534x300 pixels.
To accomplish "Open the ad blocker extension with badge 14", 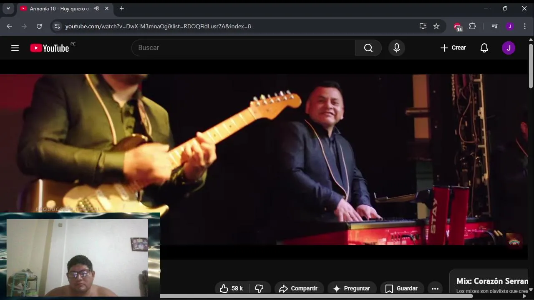I will pyautogui.click(x=458, y=27).
